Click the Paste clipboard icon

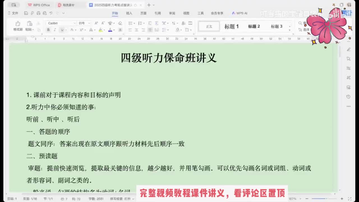[x=29, y=24]
